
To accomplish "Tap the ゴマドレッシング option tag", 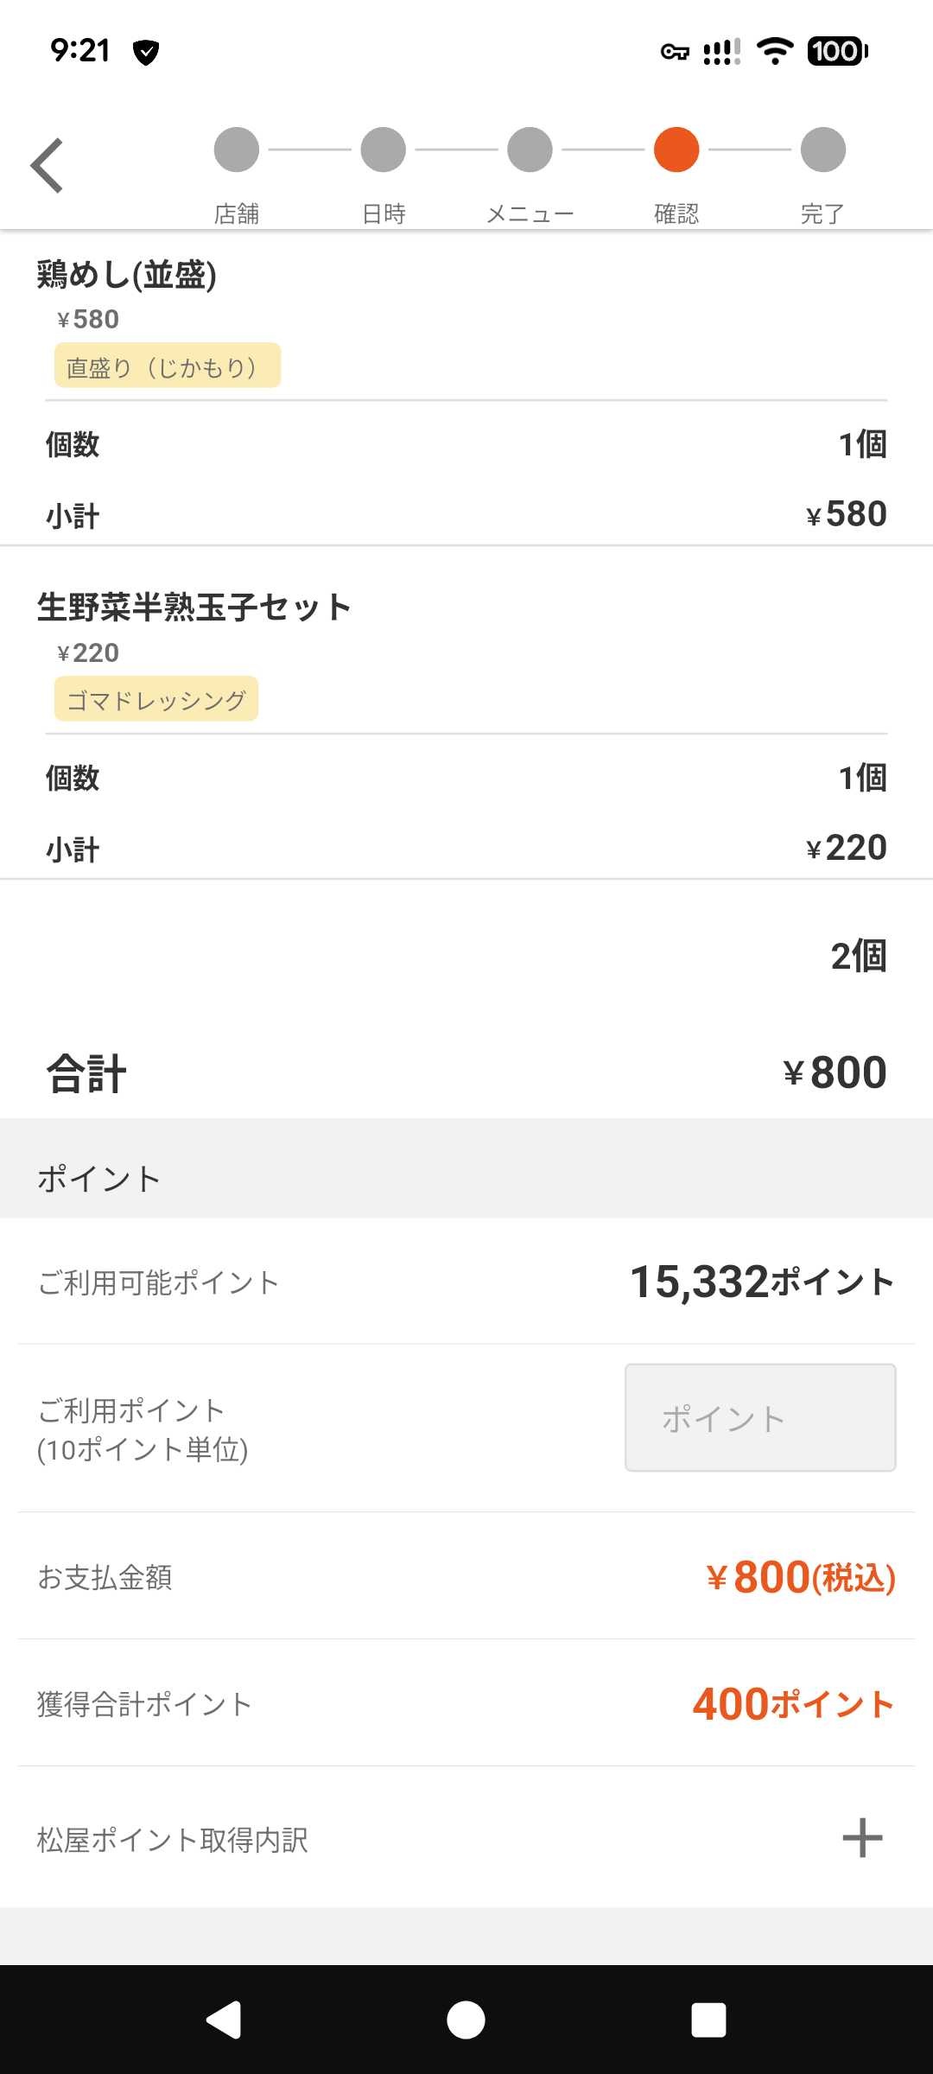I will (156, 699).
